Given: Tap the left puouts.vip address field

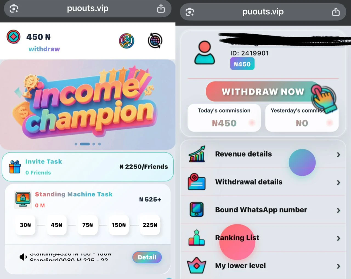Looking at the screenshot, I should point(88,9).
